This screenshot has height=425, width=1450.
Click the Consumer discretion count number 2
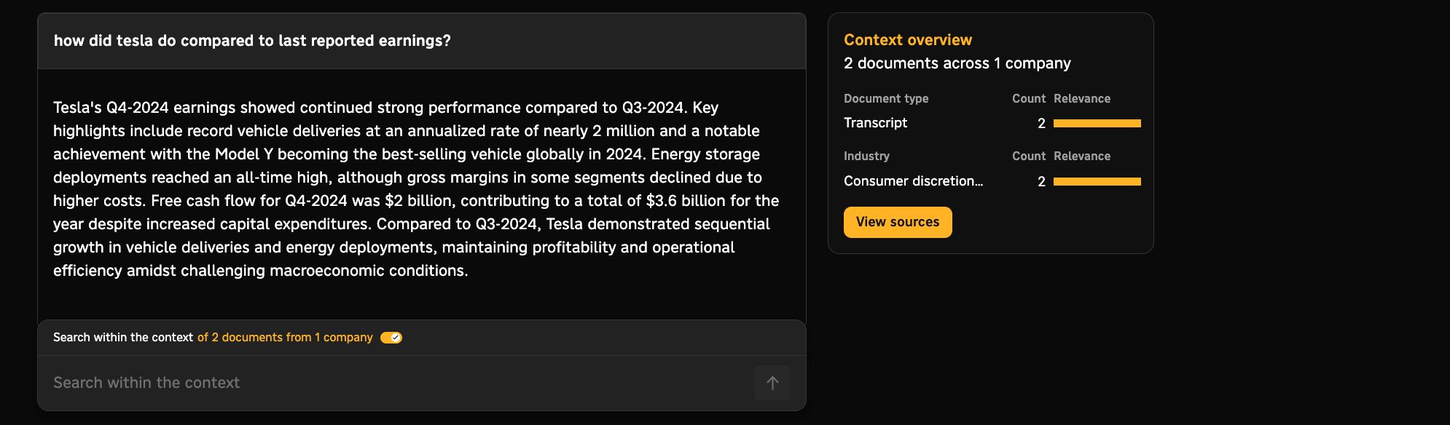click(x=1041, y=182)
